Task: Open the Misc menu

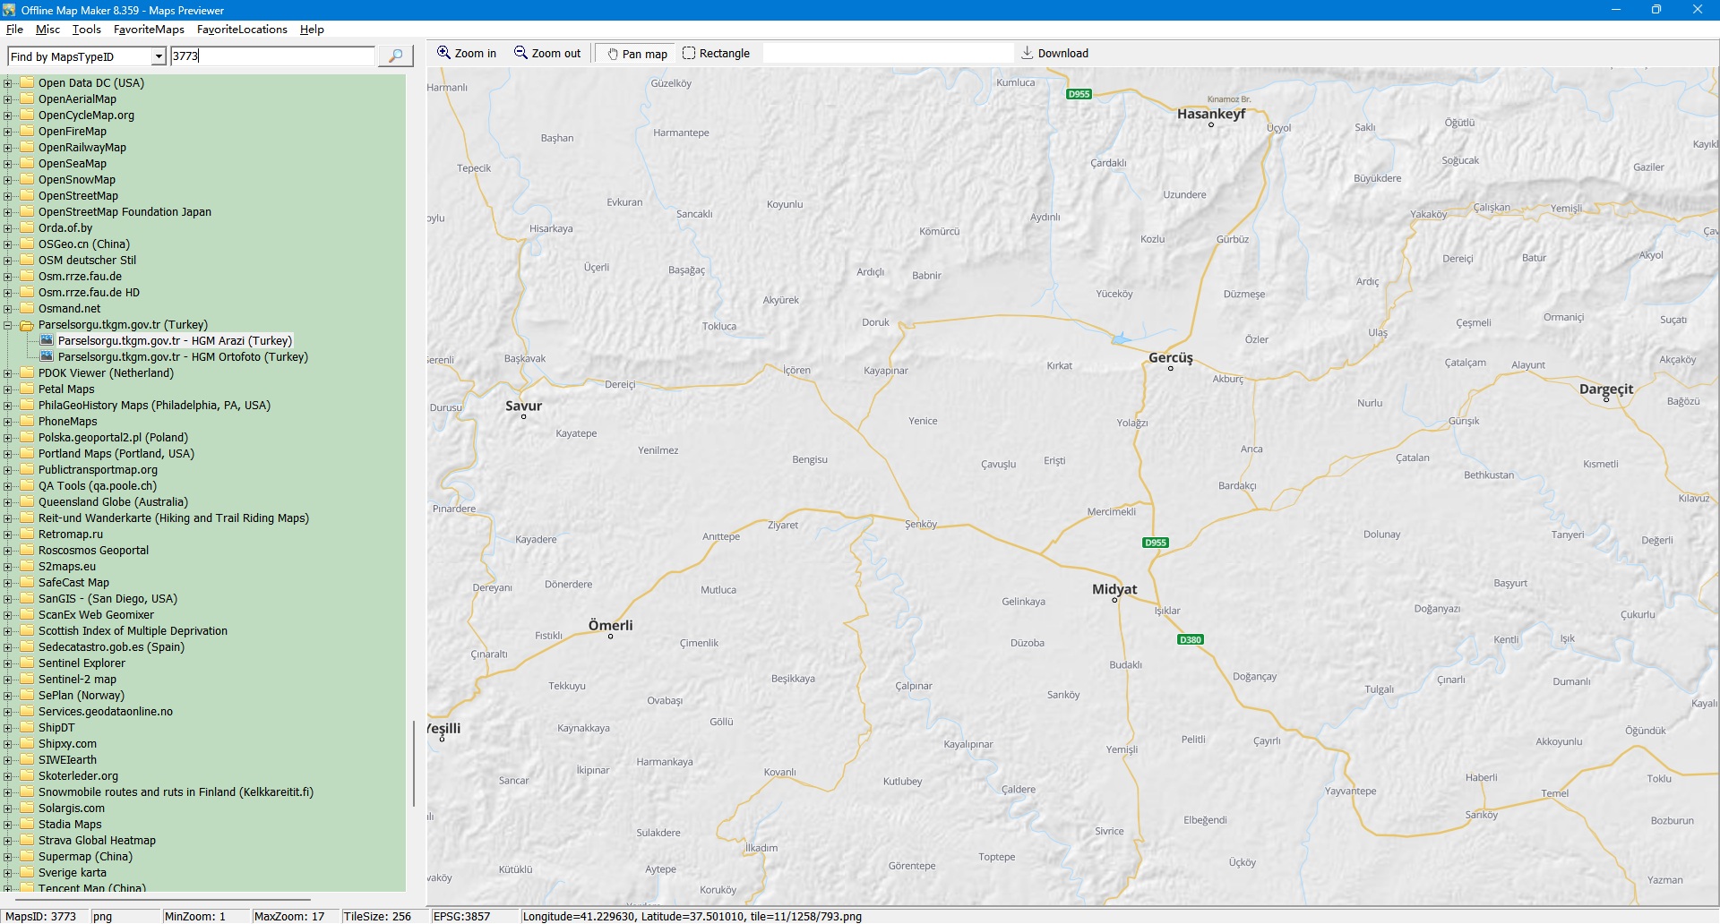Action: pyautogui.click(x=47, y=30)
